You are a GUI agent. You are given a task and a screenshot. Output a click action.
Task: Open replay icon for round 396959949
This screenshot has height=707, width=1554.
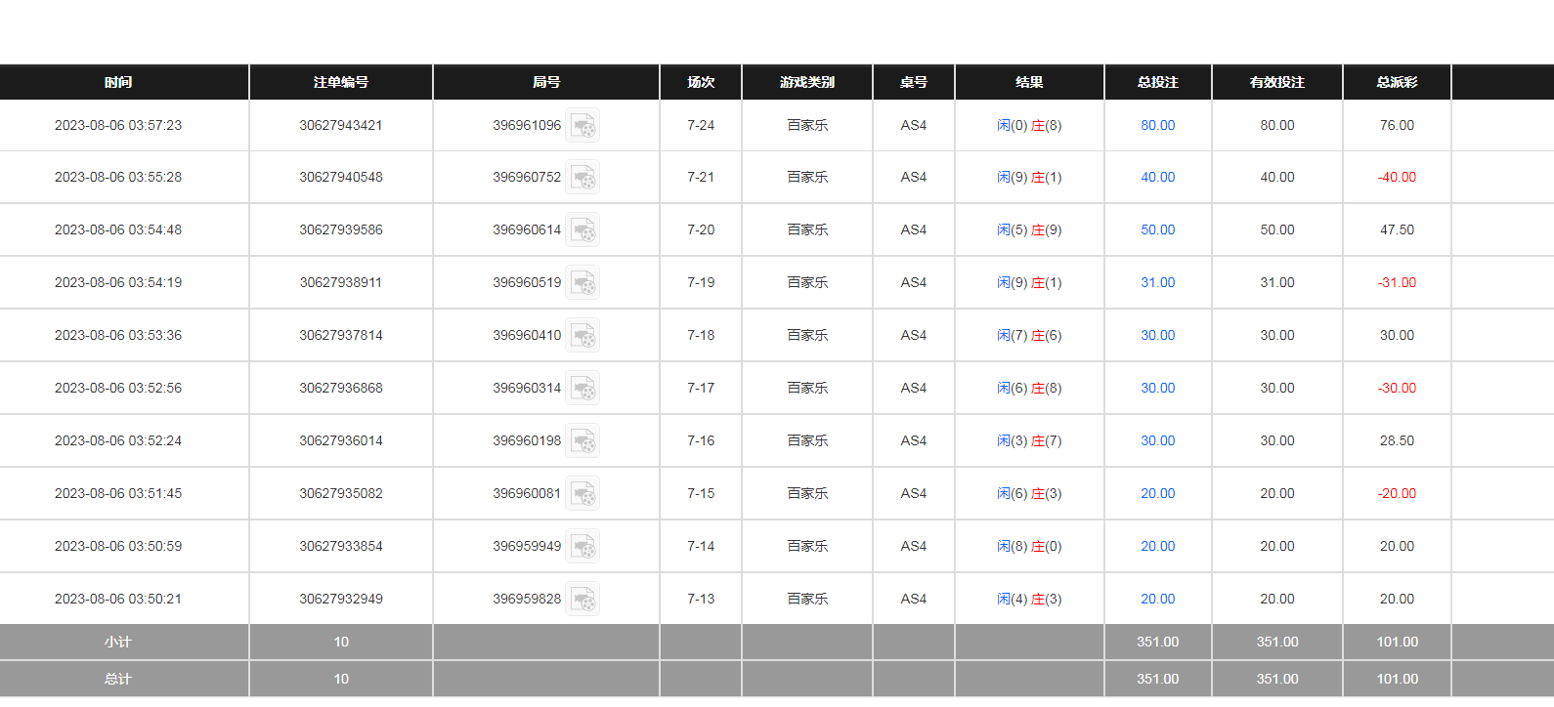[583, 547]
